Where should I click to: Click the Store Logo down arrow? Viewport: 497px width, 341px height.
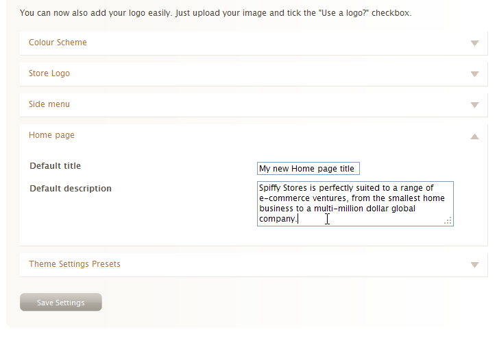click(474, 74)
